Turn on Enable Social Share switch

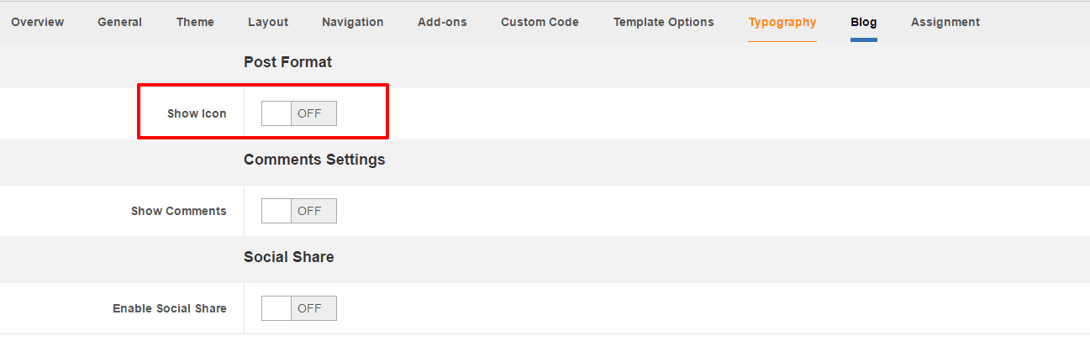pos(298,308)
